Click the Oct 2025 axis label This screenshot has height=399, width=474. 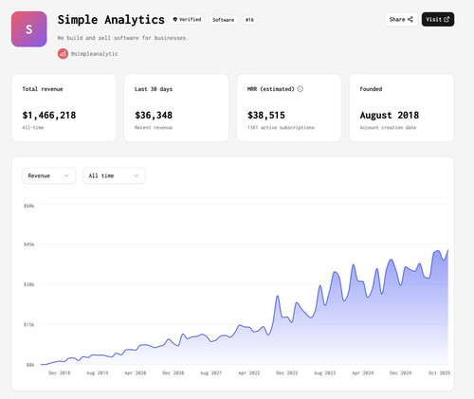coord(439,372)
